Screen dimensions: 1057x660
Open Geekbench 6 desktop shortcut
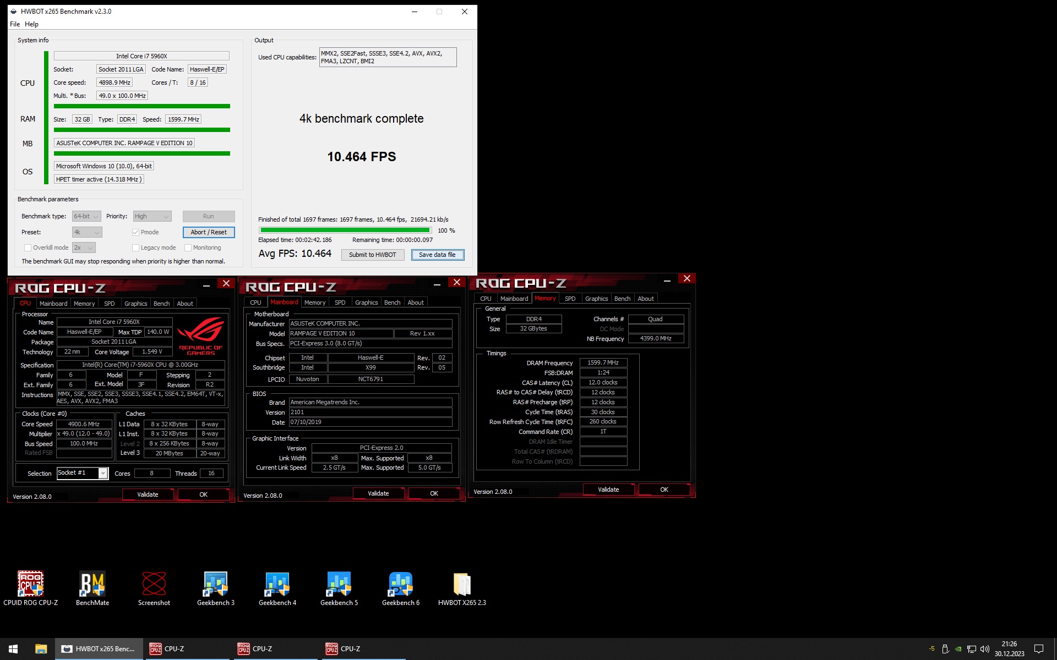pos(401,588)
